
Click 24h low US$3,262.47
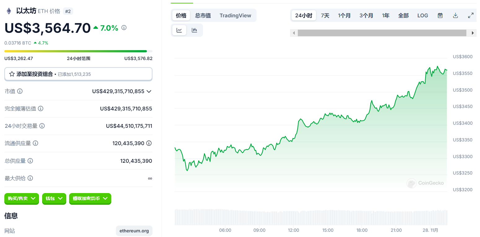click(x=19, y=58)
